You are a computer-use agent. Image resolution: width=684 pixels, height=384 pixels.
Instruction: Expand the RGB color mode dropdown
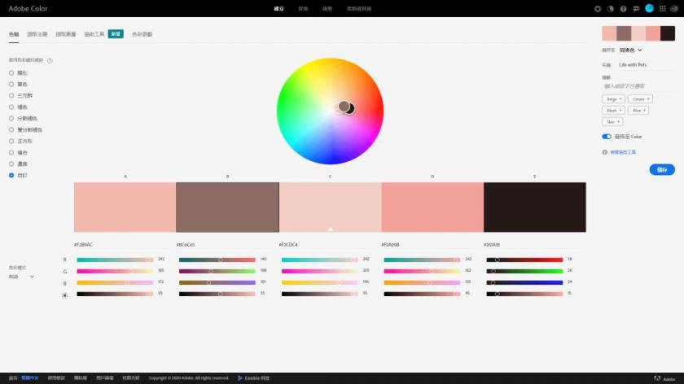click(22, 277)
